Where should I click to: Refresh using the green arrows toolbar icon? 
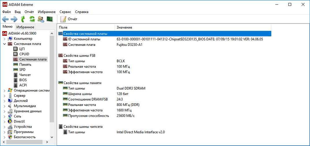32,19
